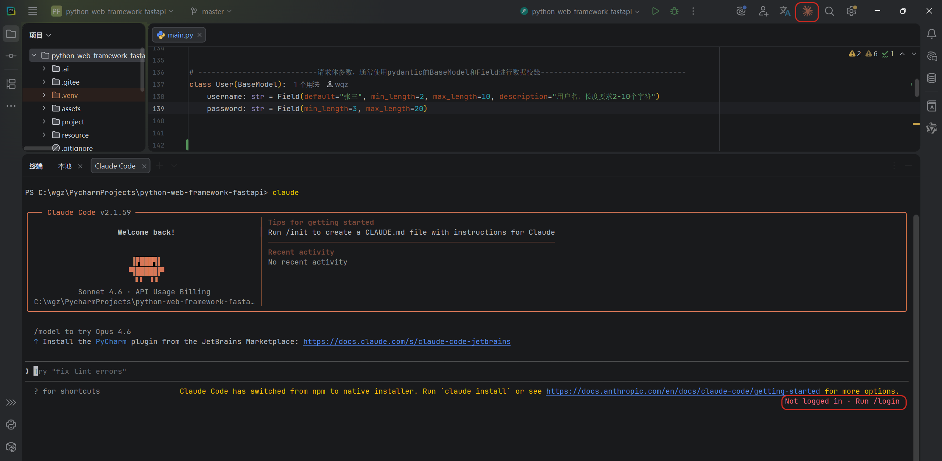Image resolution: width=942 pixels, height=461 pixels.
Task: Open Search Everywhere magnifier
Action: click(x=829, y=11)
